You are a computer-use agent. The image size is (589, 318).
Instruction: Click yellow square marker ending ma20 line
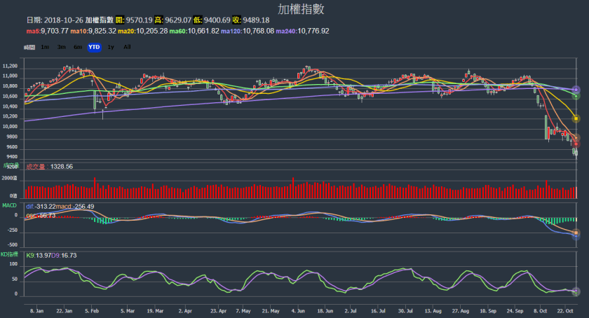576,119
